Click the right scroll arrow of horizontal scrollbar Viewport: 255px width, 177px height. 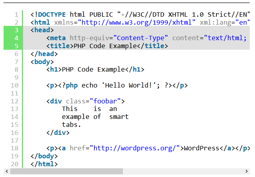[246, 171]
